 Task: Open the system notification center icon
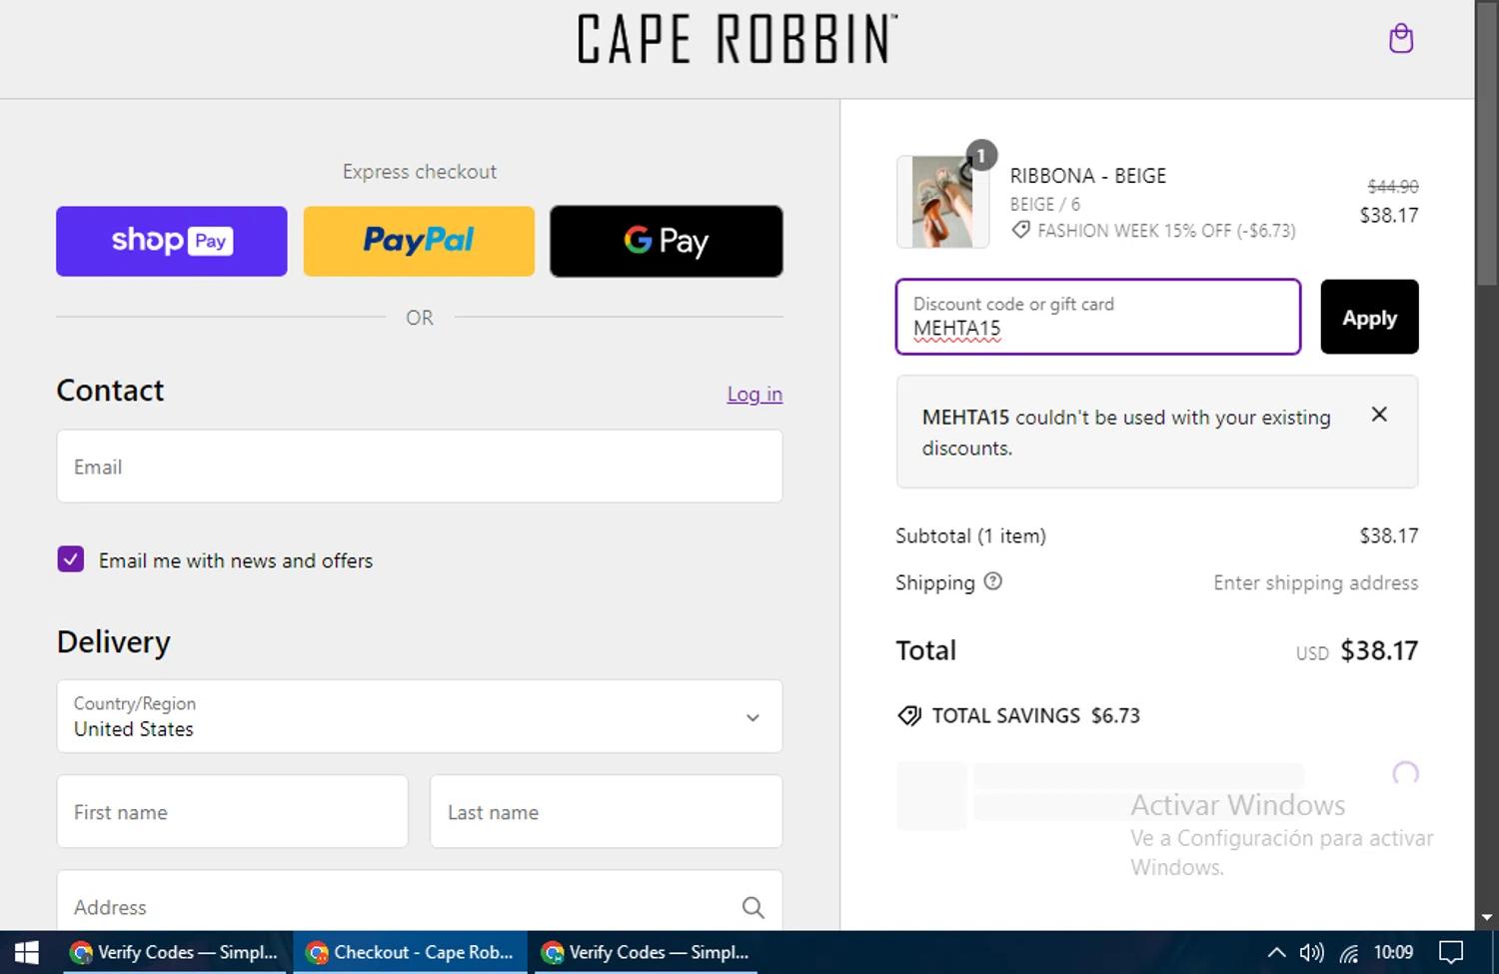[1450, 952]
